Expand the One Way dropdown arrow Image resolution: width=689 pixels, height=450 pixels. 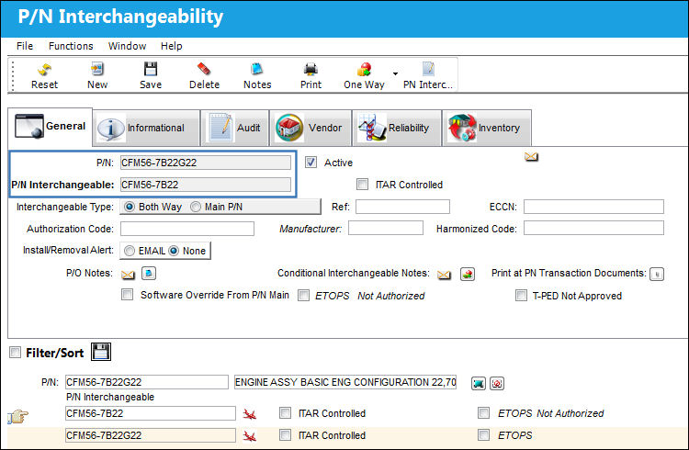point(395,73)
